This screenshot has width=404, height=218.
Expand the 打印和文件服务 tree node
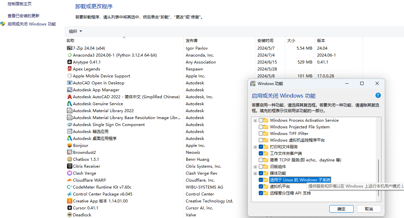(x=255, y=147)
